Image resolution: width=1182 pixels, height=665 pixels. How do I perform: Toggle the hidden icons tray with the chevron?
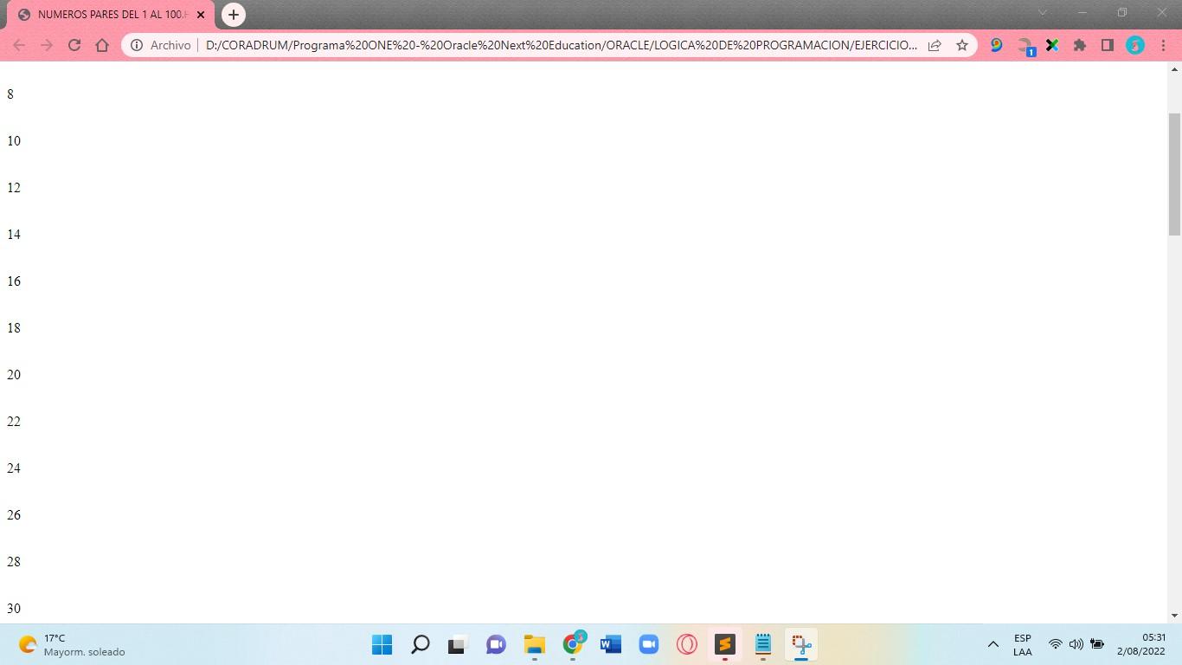(992, 644)
